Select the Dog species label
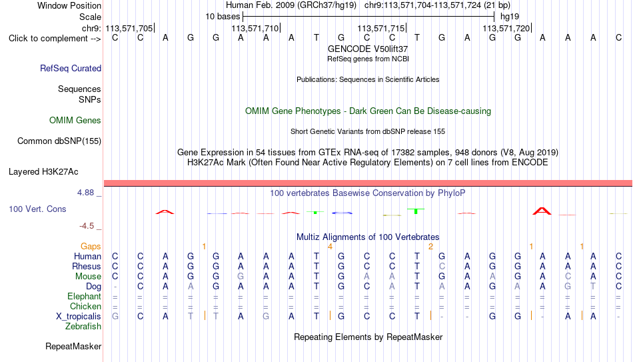This screenshot has height=362, width=633. click(93, 287)
